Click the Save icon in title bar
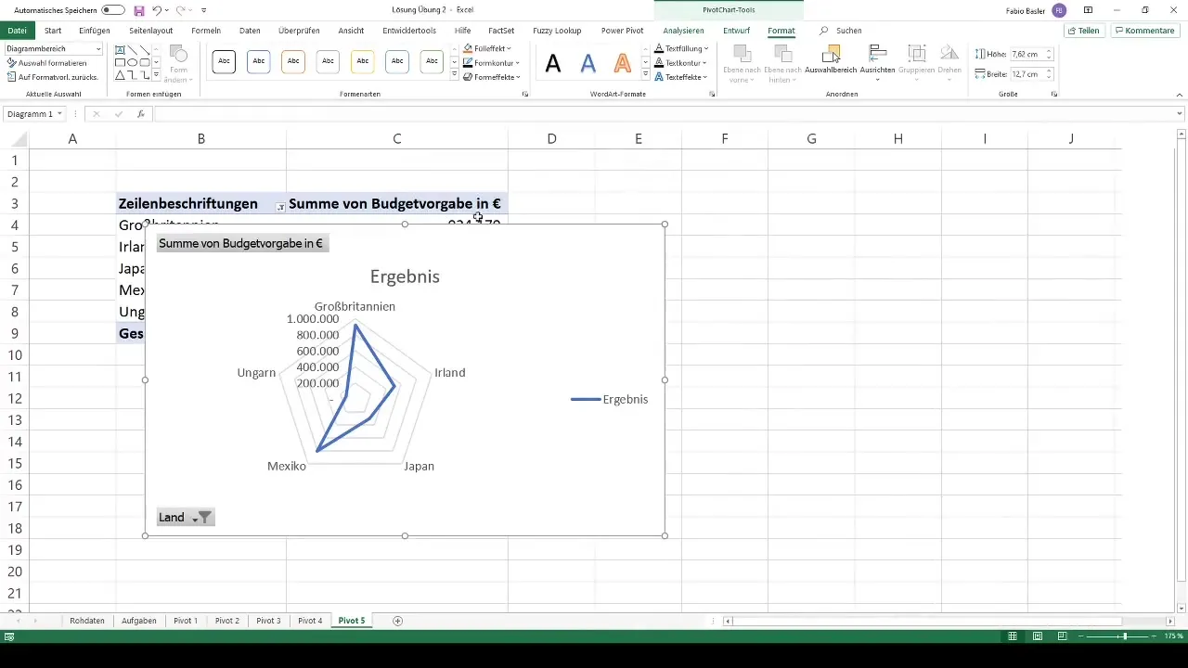The width and height of the screenshot is (1188, 668). pos(139,10)
